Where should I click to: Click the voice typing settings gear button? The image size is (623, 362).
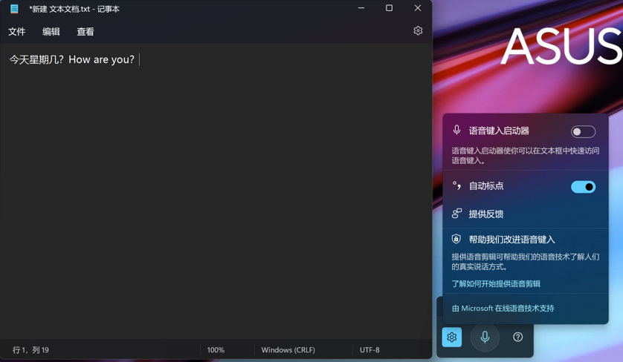point(452,337)
